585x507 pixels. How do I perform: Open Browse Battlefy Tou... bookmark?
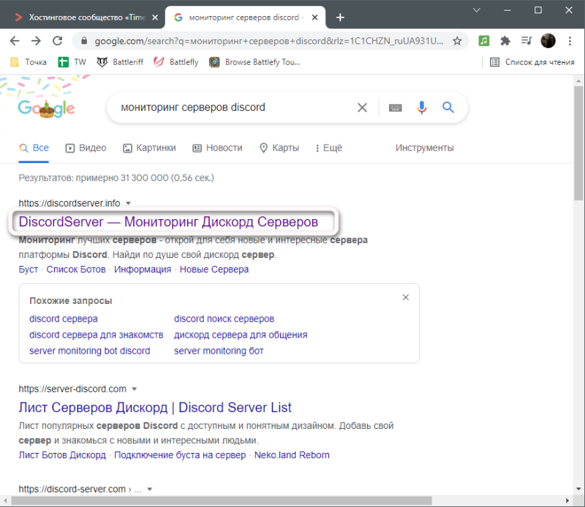tap(254, 62)
